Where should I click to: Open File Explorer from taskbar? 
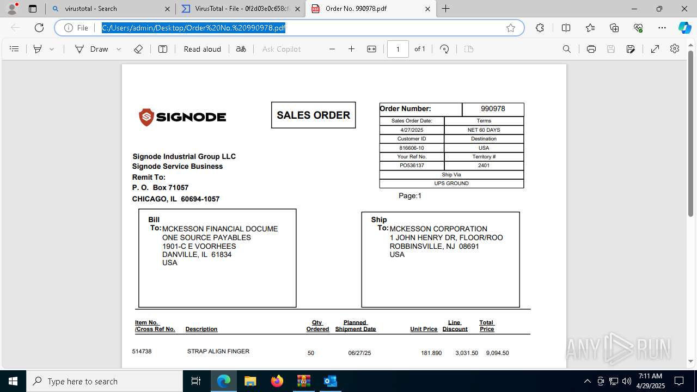(250, 381)
